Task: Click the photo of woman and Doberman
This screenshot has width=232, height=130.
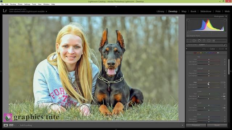Action: [94, 69]
